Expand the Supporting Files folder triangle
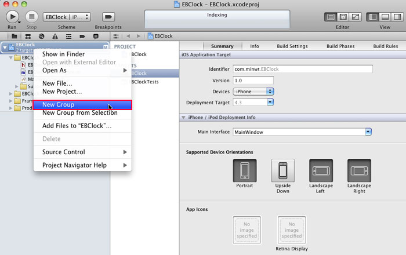The image size is (406, 255). (17, 86)
